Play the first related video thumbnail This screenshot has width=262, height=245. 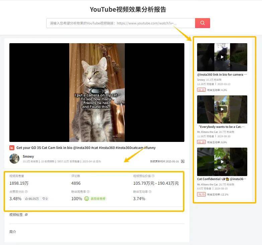222,57
